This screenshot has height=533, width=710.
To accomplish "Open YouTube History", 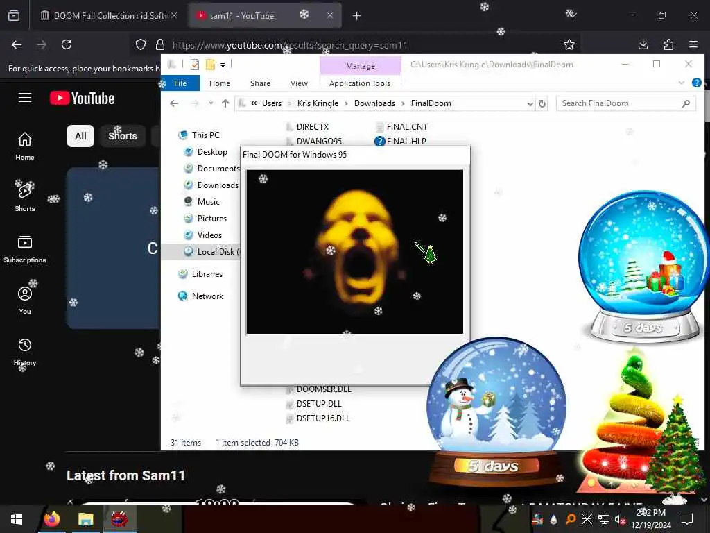I will point(25,352).
